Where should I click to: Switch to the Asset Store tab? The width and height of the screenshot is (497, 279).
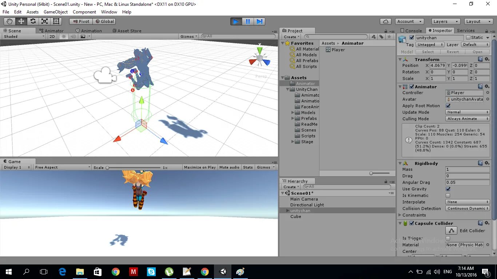(127, 31)
